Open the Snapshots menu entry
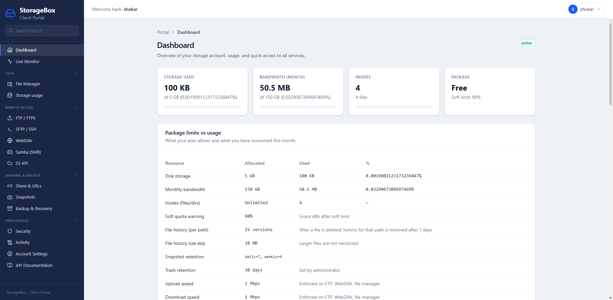The height and width of the screenshot is (300, 613). coord(42,197)
